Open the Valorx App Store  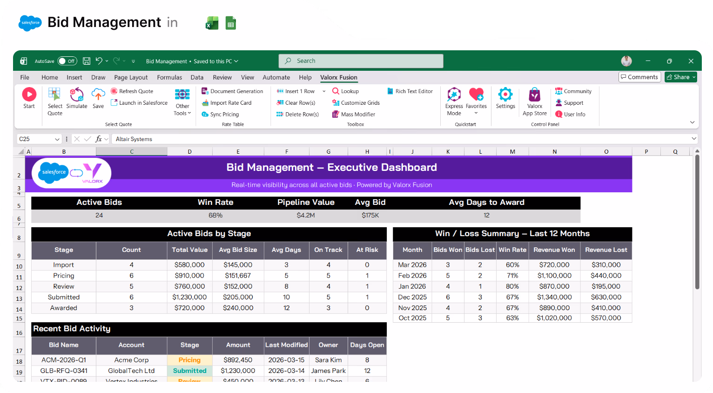[534, 100]
